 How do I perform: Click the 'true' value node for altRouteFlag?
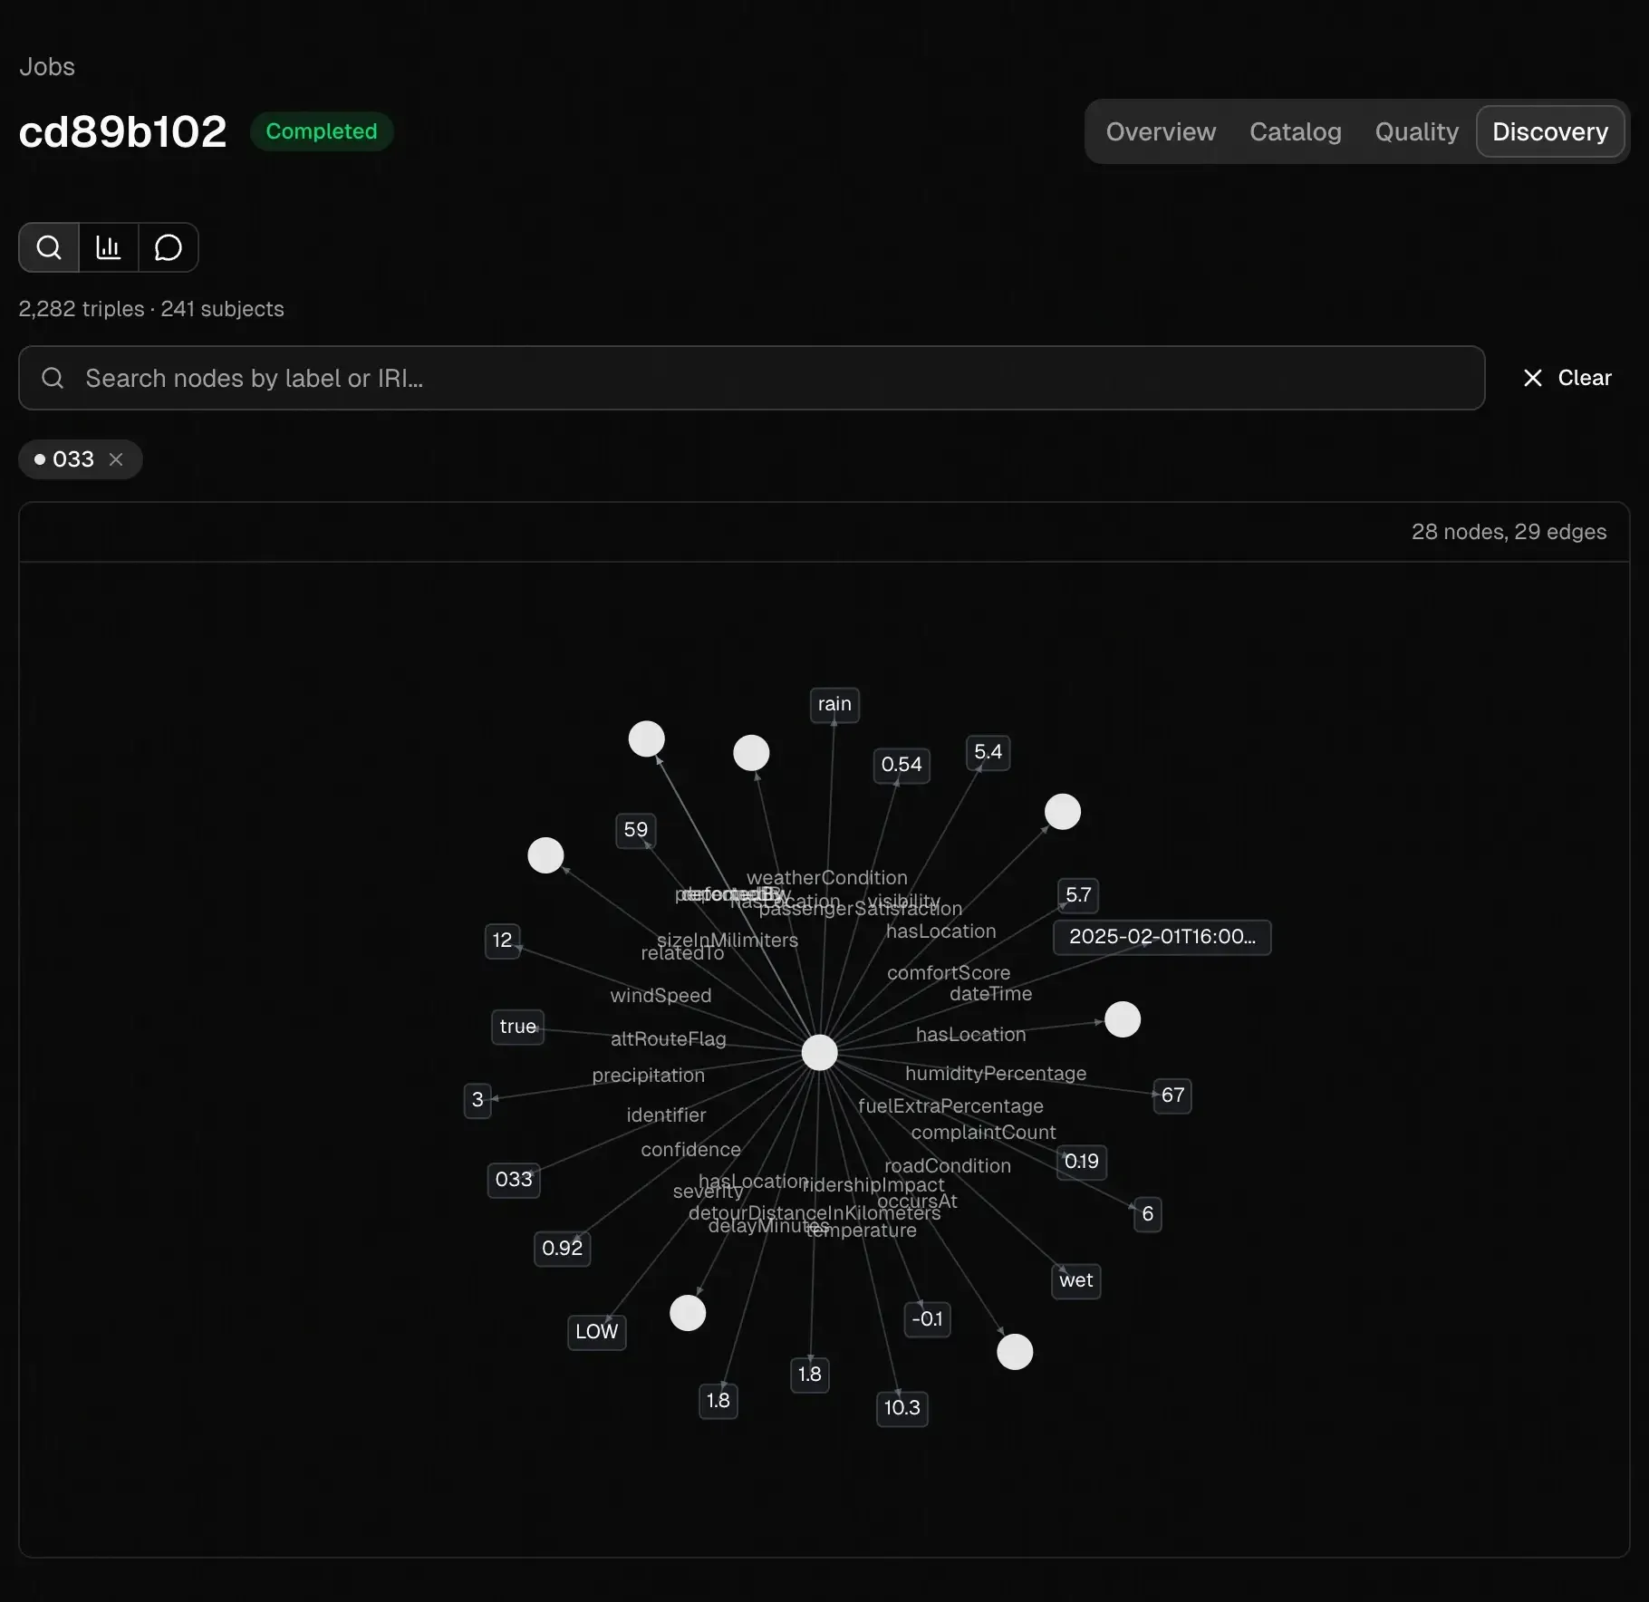(x=517, y=1027)
